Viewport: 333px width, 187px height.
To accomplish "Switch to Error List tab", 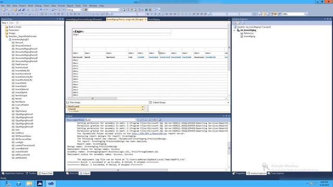I will tap(72, 173).
